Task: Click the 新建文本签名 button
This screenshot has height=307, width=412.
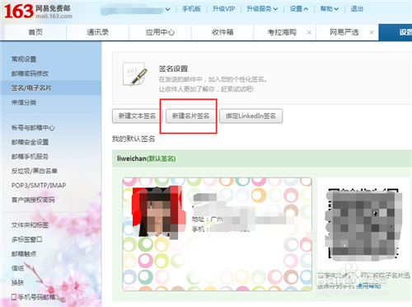Action: click(138, 116)
